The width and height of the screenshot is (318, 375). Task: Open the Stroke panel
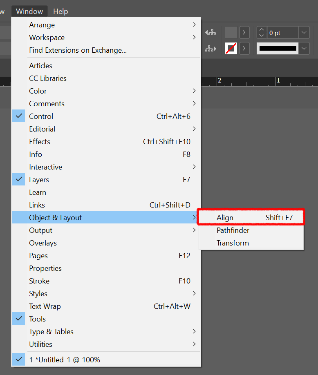[107, 281]
